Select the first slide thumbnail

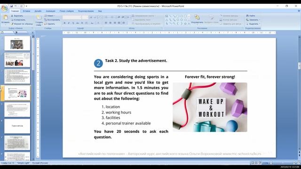coord(17,43)
